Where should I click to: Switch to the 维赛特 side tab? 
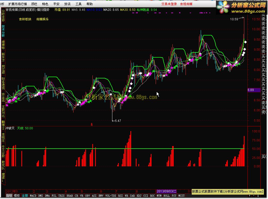[x=3, y=45]
